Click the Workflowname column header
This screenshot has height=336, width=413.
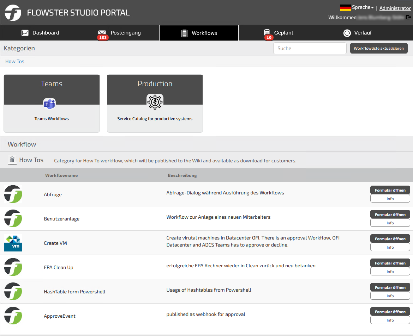click(61, 175)
